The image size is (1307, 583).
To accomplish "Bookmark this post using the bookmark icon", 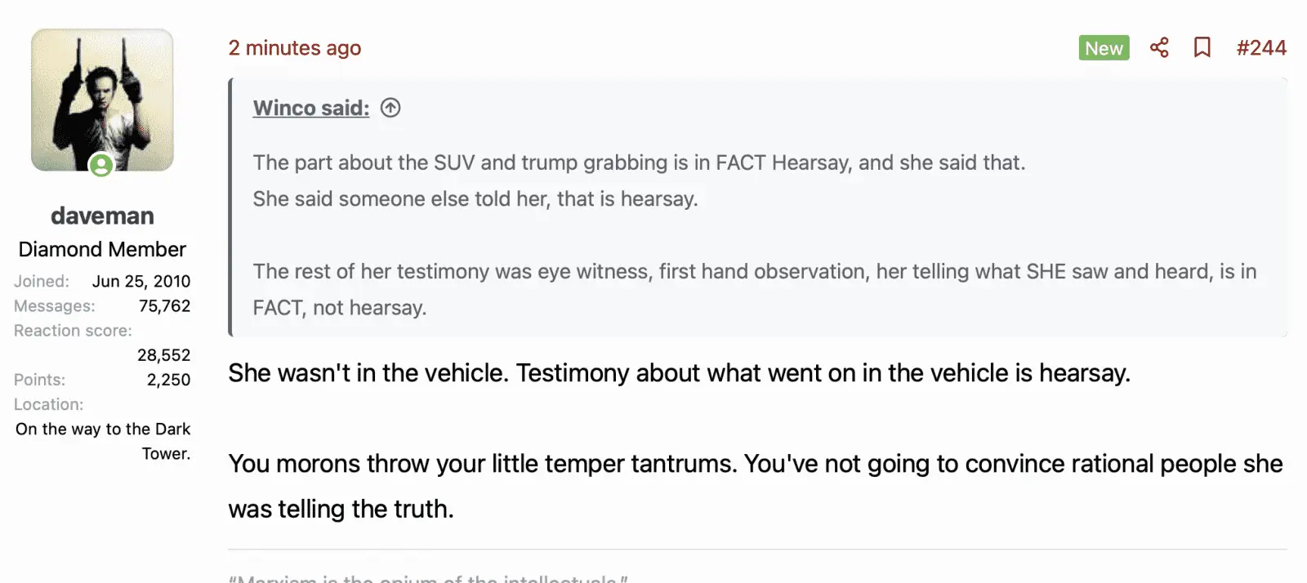I will tap(1202, 47).
